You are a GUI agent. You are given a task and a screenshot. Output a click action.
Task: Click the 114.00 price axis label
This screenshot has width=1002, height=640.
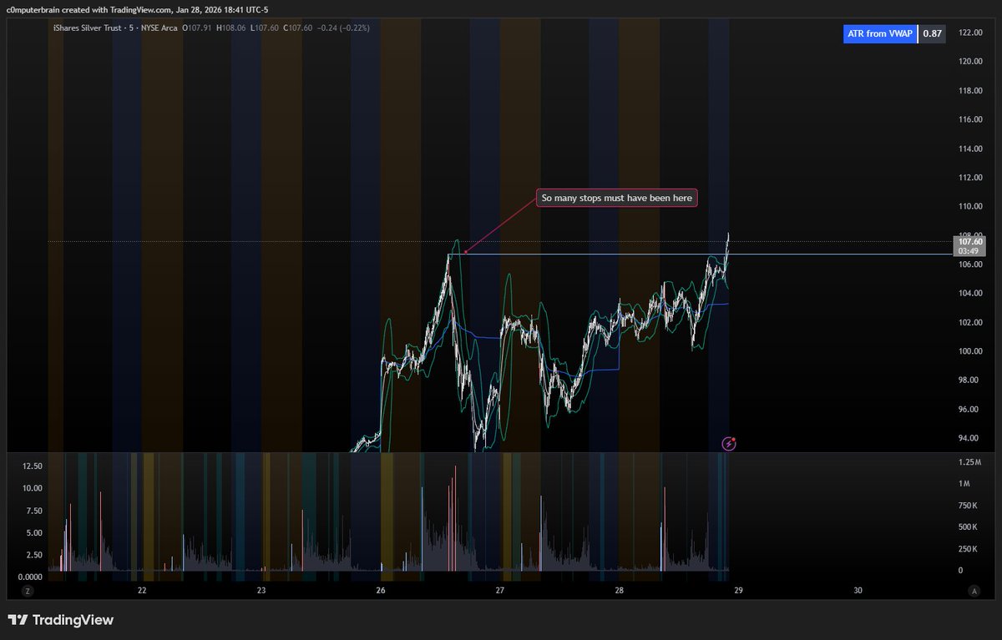(970, 149)
